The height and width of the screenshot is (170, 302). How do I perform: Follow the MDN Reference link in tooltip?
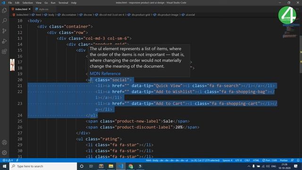click(x=105, y=74)
